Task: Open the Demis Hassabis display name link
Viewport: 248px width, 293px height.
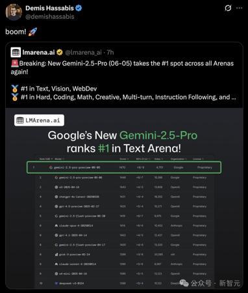Action: click(x=49, y=8)
